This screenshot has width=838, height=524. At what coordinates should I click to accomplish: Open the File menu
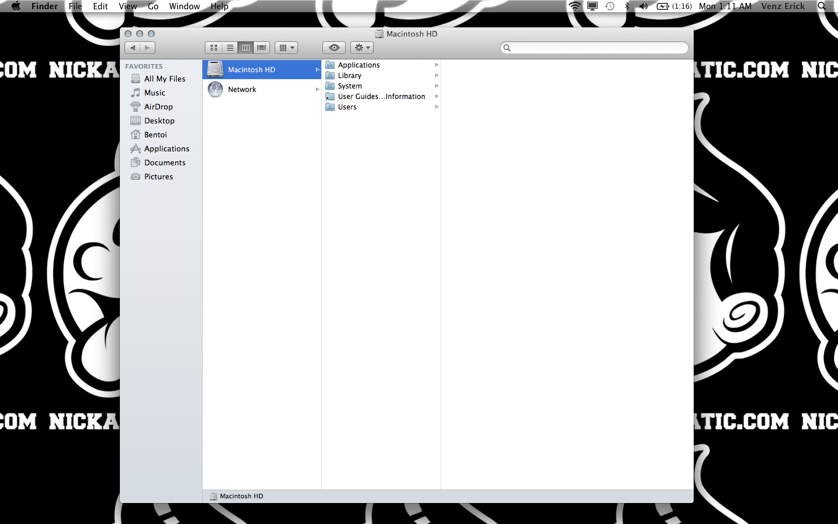coord(76,6)
